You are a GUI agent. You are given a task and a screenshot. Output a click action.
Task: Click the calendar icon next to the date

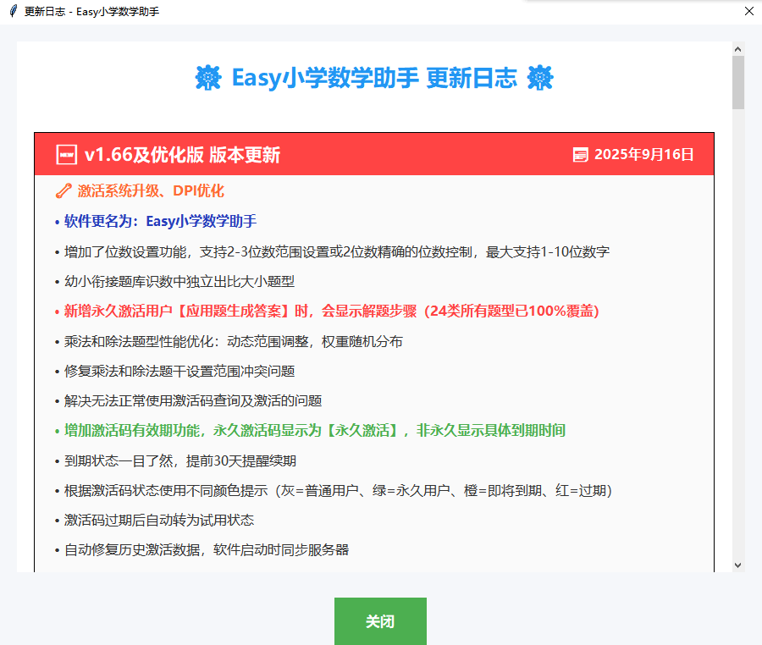point(580,154)
